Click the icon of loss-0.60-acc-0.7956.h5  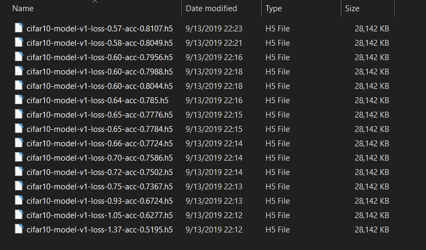coord(19,57)
